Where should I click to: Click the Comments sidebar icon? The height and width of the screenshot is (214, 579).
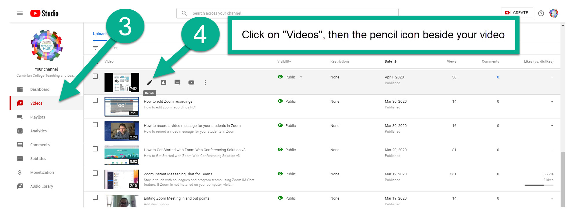20,145
